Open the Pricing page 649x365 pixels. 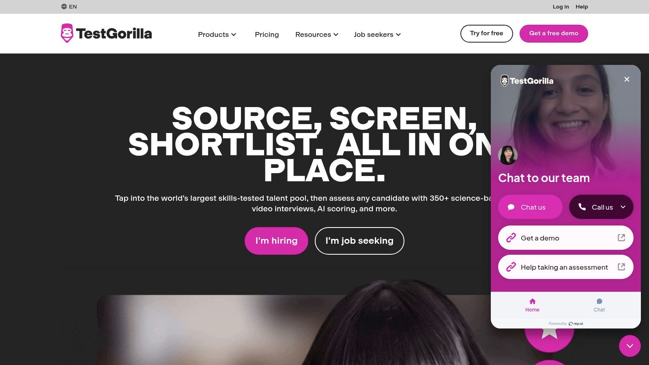pyautogui.click(x=267, y=34)
